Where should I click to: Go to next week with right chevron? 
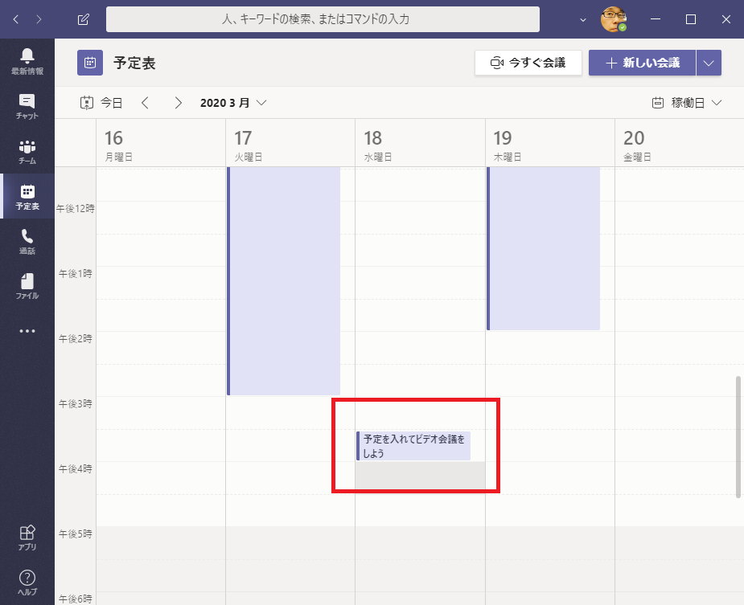[x=178, y=103]
